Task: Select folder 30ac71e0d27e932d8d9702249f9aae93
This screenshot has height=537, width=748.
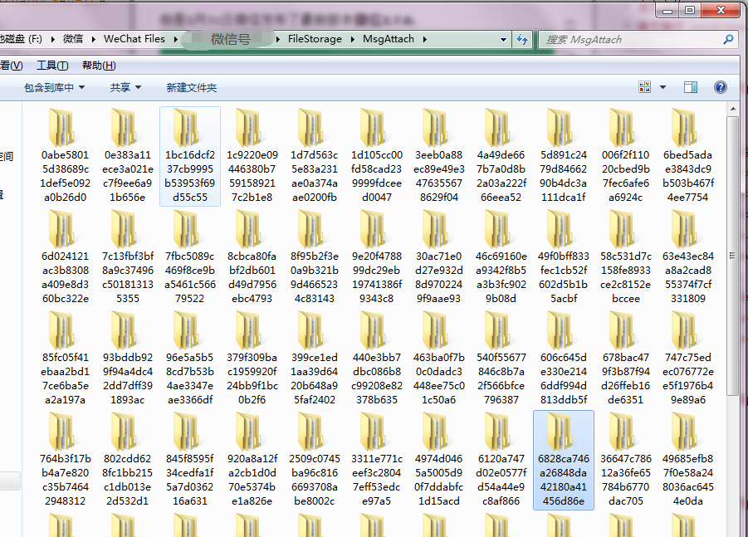Action: click(439, 257)
